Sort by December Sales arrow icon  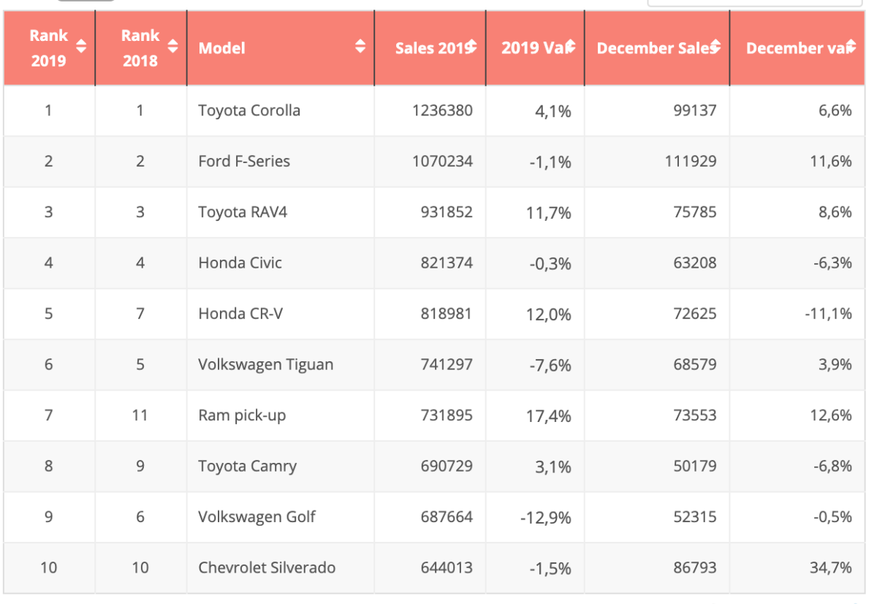[715, 47]
